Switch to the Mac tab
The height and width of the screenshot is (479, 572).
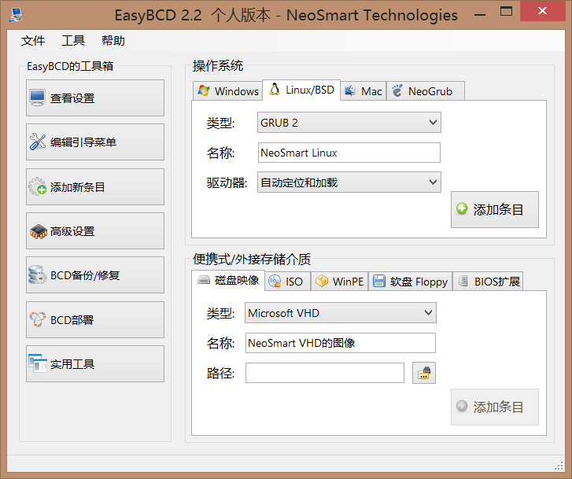(x=363, y=90)
